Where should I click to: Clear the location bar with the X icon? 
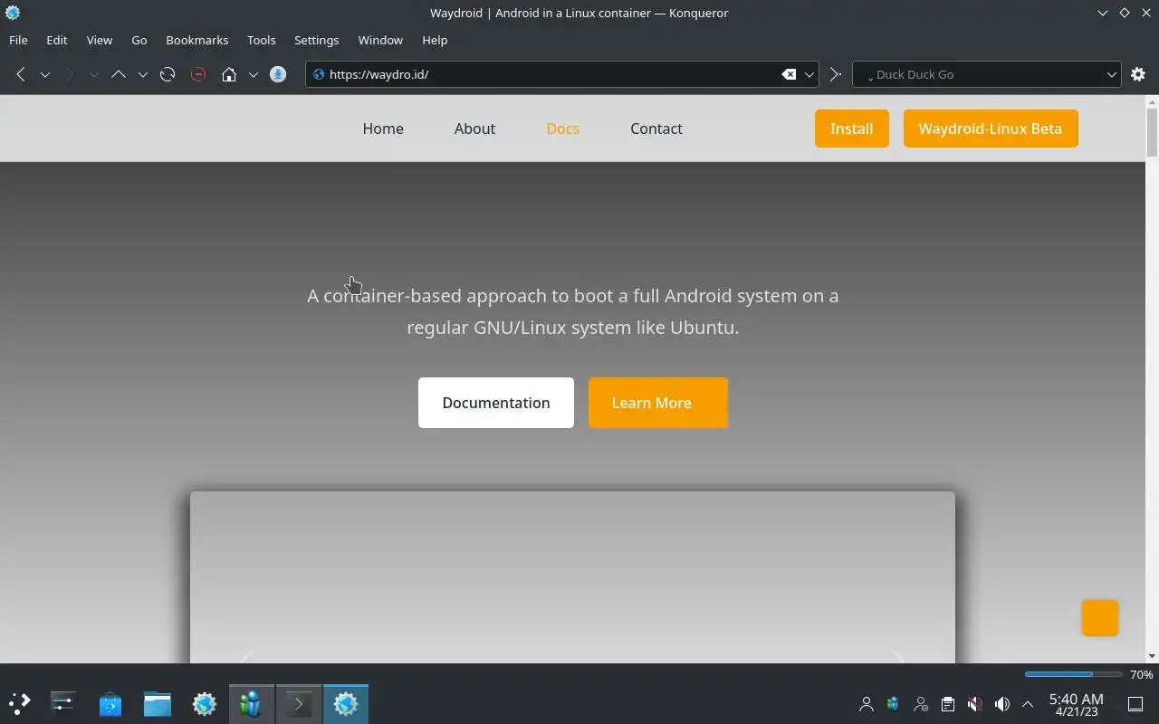(789, 74)
